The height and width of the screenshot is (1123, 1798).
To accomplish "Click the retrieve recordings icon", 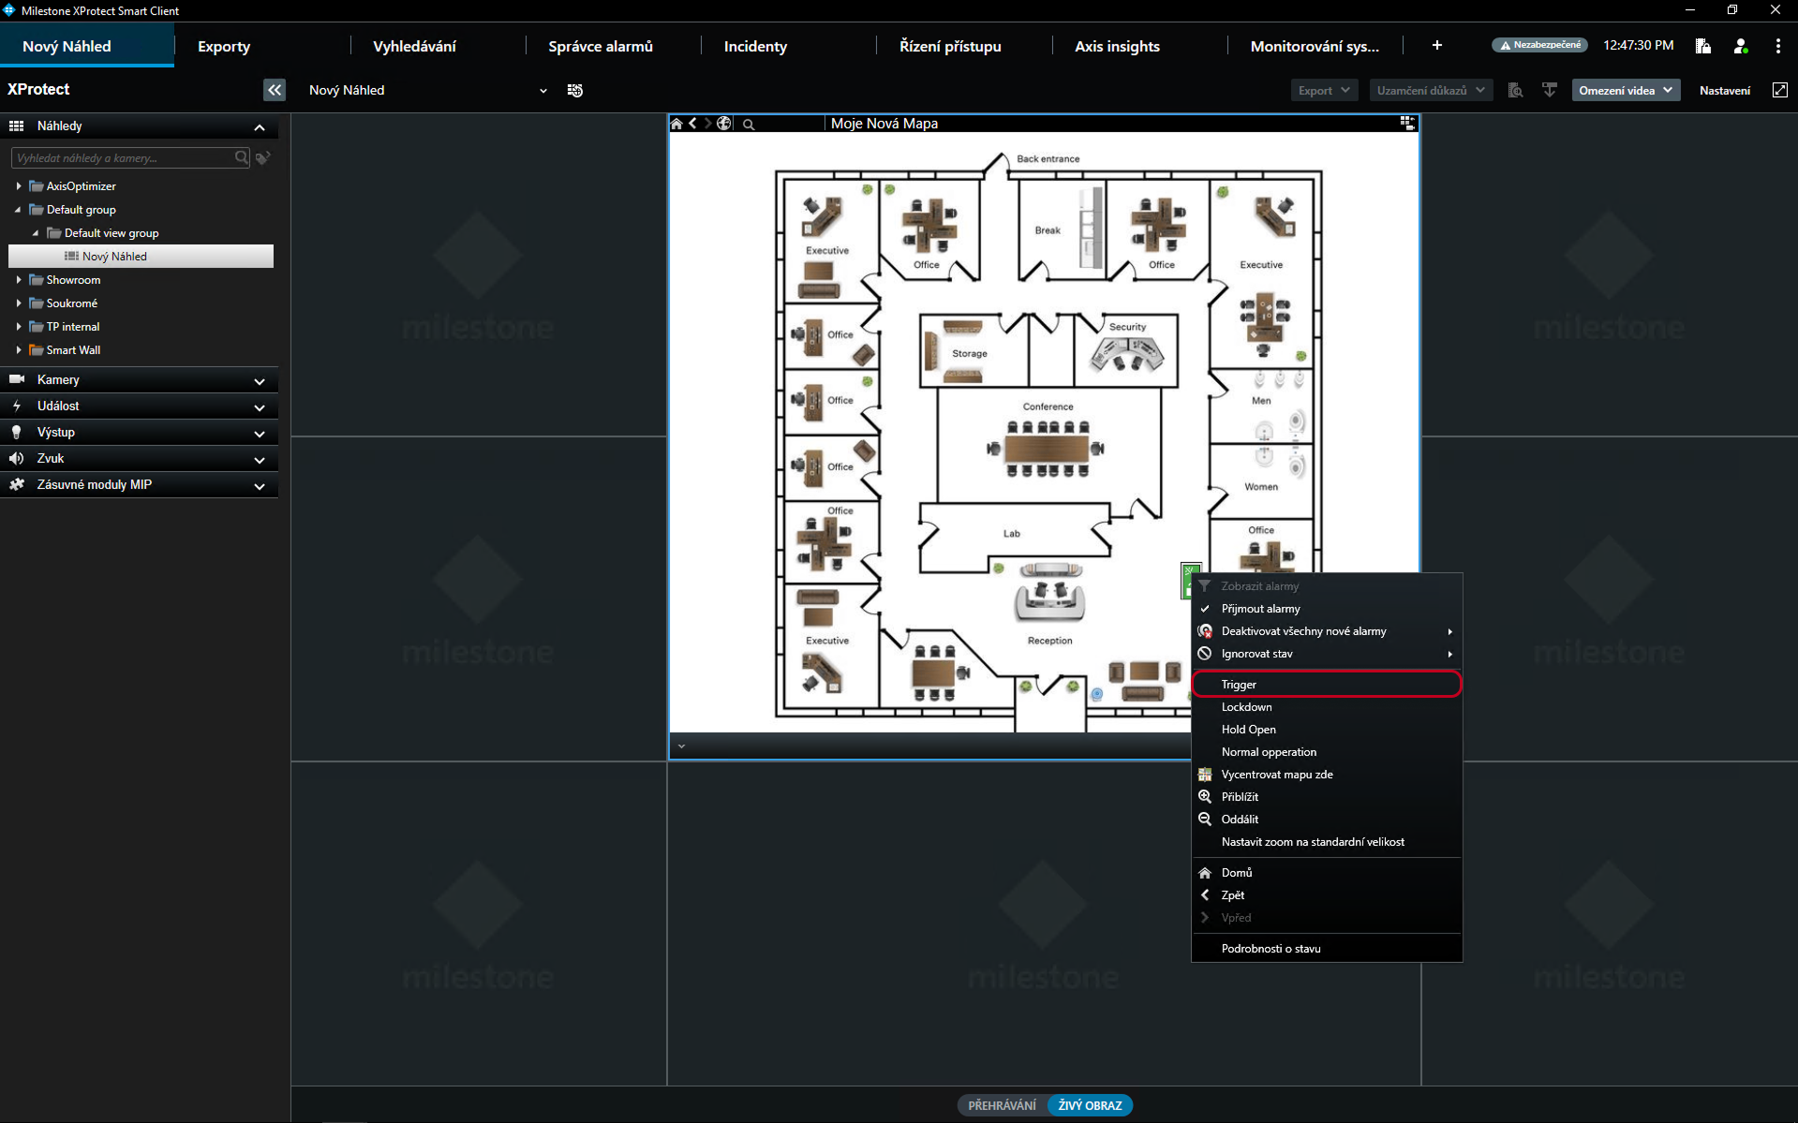I will click(x=1550, y=90).
